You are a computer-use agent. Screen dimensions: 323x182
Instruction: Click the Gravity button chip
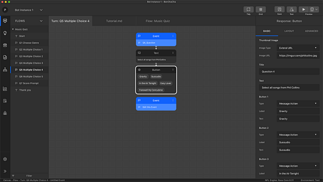(143, 77)
